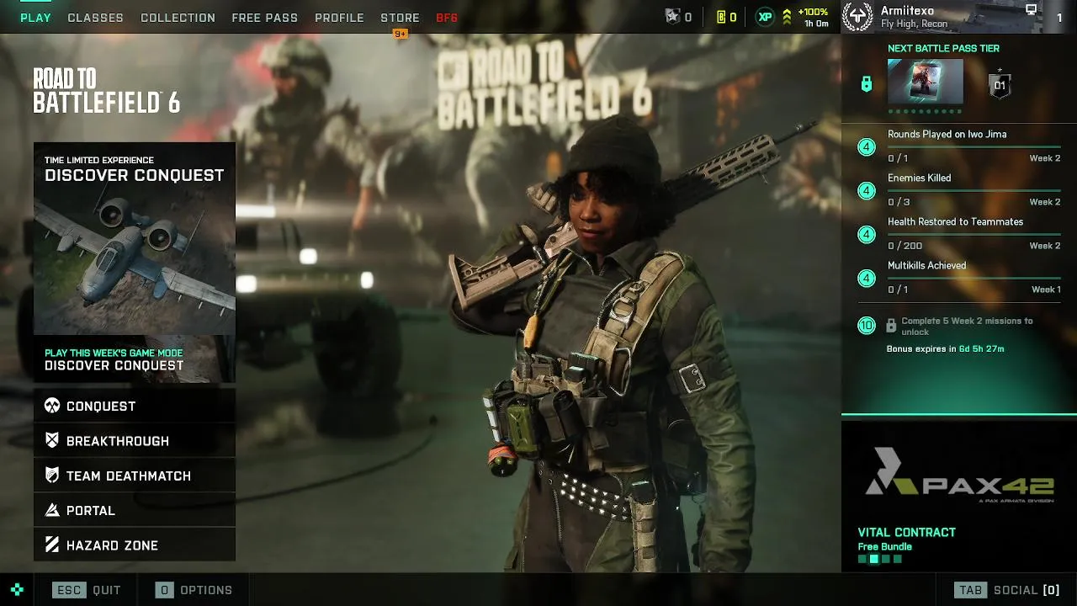The width and height of the screenshot is (1077, 606).
Task: Click the star currency icon
Action: [672, 17]
